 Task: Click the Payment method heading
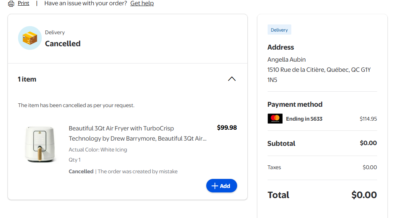[295, 104]
